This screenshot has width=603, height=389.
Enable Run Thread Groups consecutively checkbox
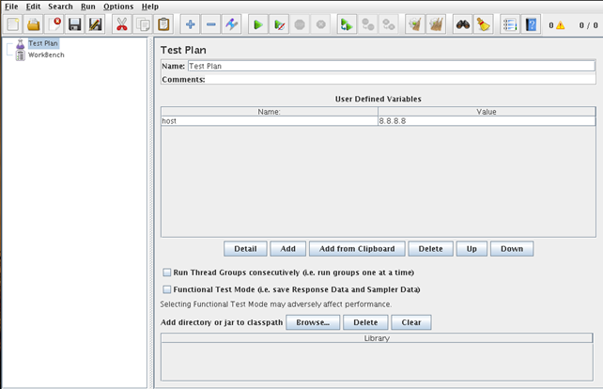[167, 272]
